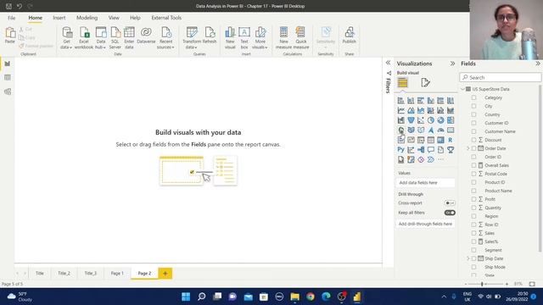Select the decomposition tree visual
The image size is (543, 305).
[x=421, y=150]
